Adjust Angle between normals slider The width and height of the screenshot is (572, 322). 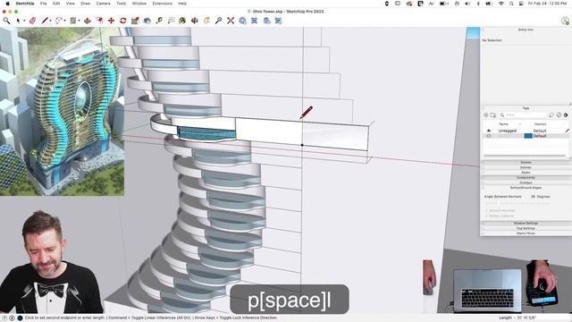(498, 203)
